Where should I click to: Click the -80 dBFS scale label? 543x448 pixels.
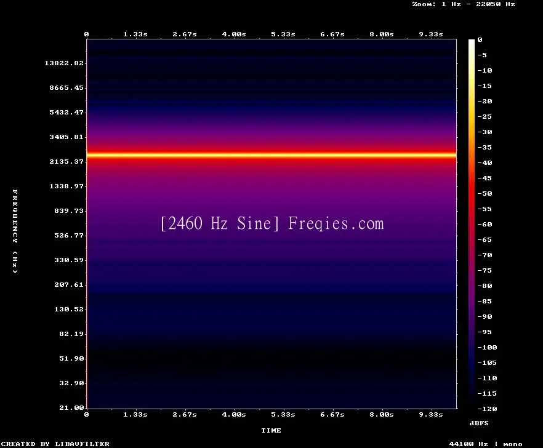[x=485, y=286]
